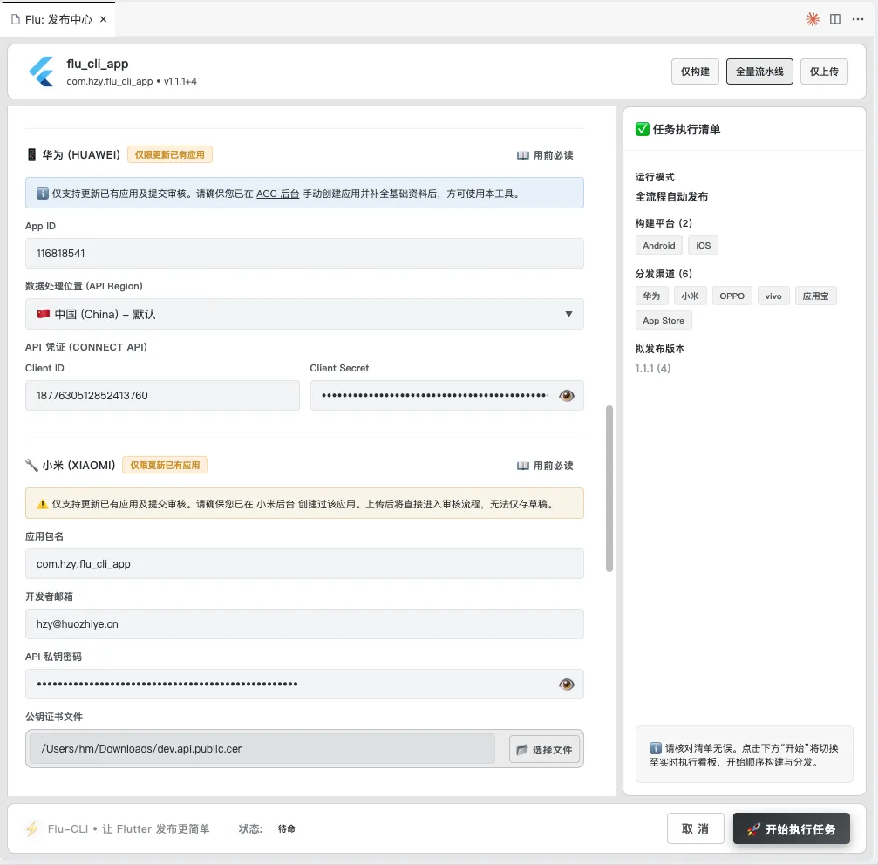Click the wrench icon next to 小米 (XIAOMI)

pos(31,466)
